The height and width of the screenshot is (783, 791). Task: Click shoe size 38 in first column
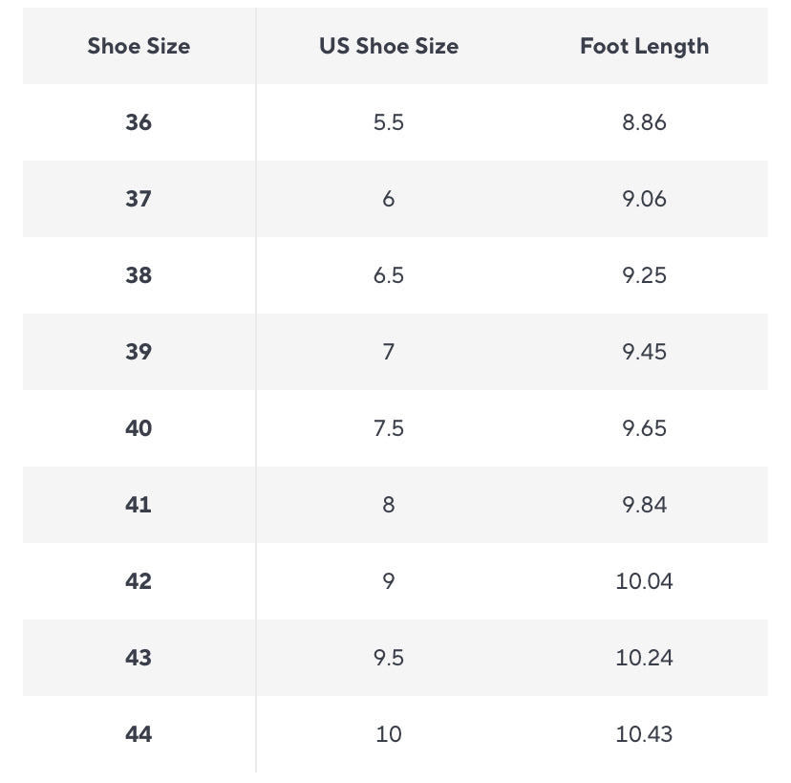pyautogui.click(x=139, y=275)
